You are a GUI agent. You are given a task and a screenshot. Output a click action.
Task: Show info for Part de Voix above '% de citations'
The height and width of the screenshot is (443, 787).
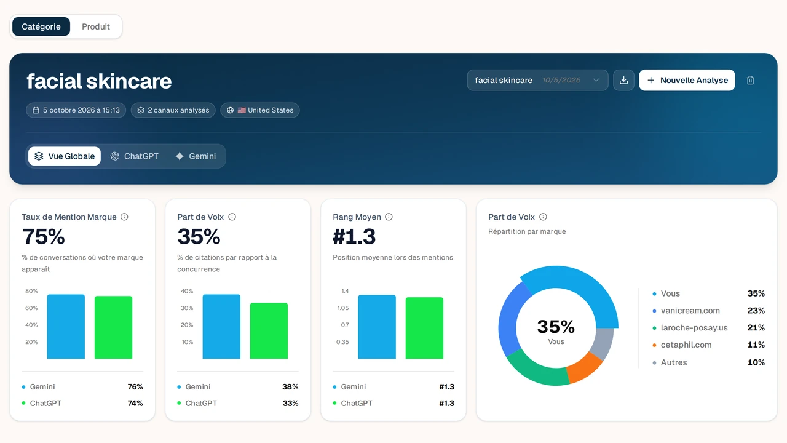click(x=232, y=217)
